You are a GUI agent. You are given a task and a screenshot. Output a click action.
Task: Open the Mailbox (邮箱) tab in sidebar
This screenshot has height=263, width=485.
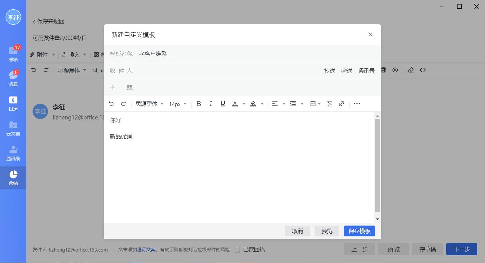(13, 54)
